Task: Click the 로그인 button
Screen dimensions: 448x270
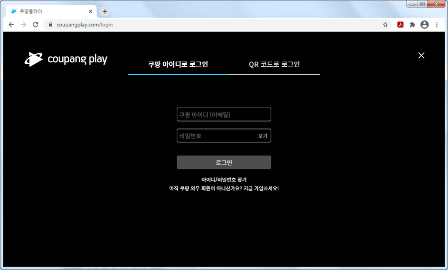Action: [224, 162]
